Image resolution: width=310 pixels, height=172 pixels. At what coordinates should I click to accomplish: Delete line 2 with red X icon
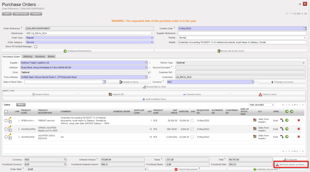coord(299,129)
